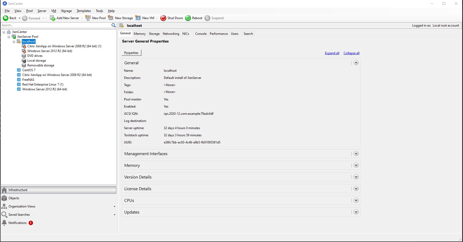Click the grey Suspend icon
The width and height of the screenshot is (463, 242).
[207, 18]
